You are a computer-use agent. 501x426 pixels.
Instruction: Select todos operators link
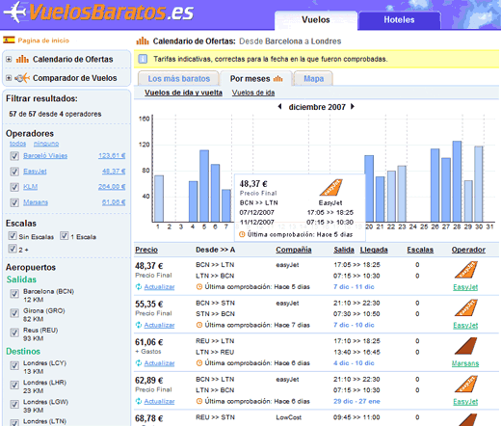coord(17,144)
